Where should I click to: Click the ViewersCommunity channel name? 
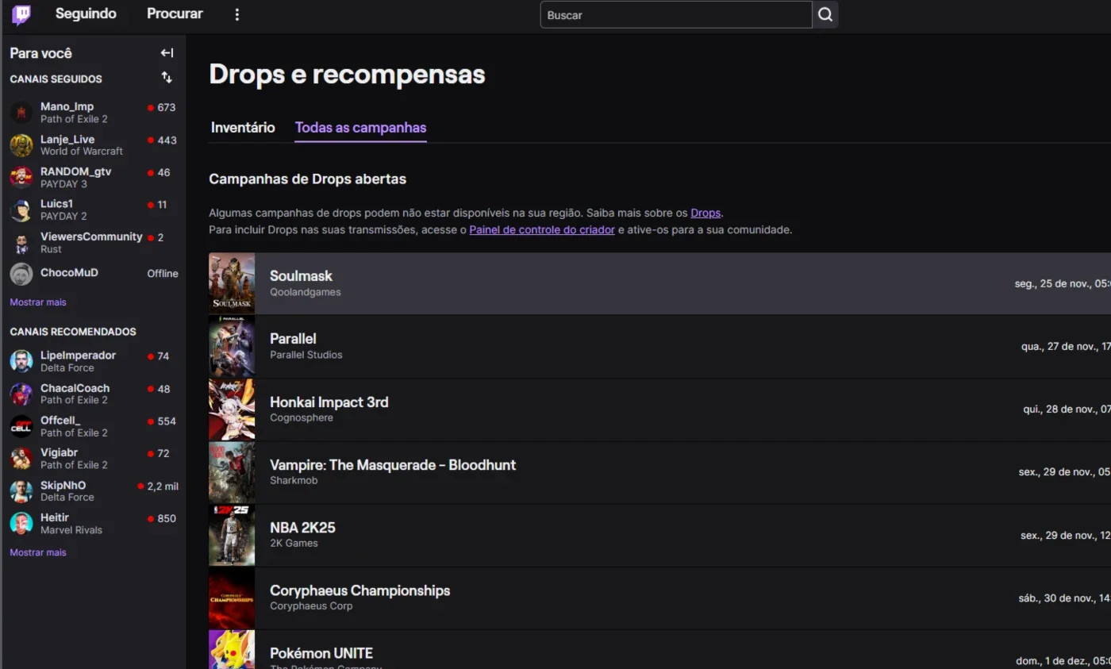pos(91,236)
